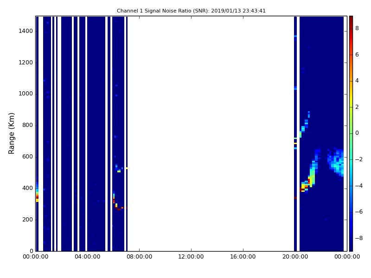Click the cyan band of the colorbar
This screenshot has height=278, width=371.
coord(351,163)
